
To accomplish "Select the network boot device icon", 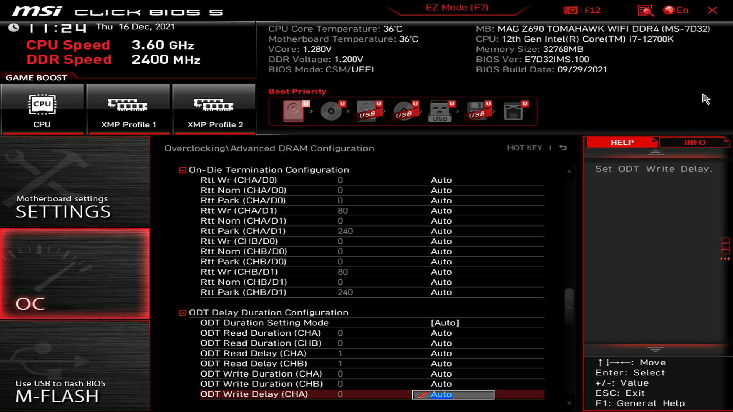I will [514, 111].
